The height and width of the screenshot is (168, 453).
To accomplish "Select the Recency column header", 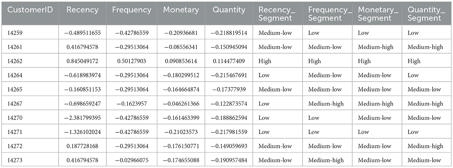I will [x=82, y=10].
